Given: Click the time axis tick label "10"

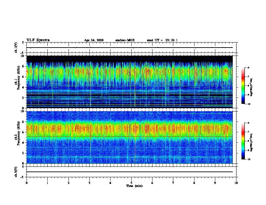Looking at the screenshot, I should (236, 183).
